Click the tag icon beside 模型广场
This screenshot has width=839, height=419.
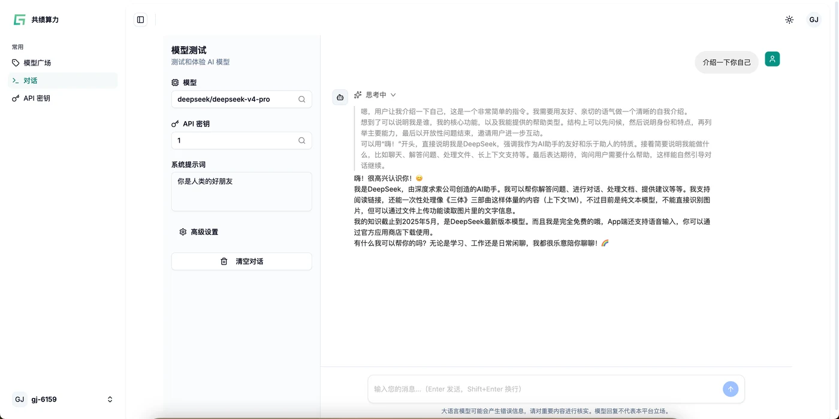(x=16, y=63)
